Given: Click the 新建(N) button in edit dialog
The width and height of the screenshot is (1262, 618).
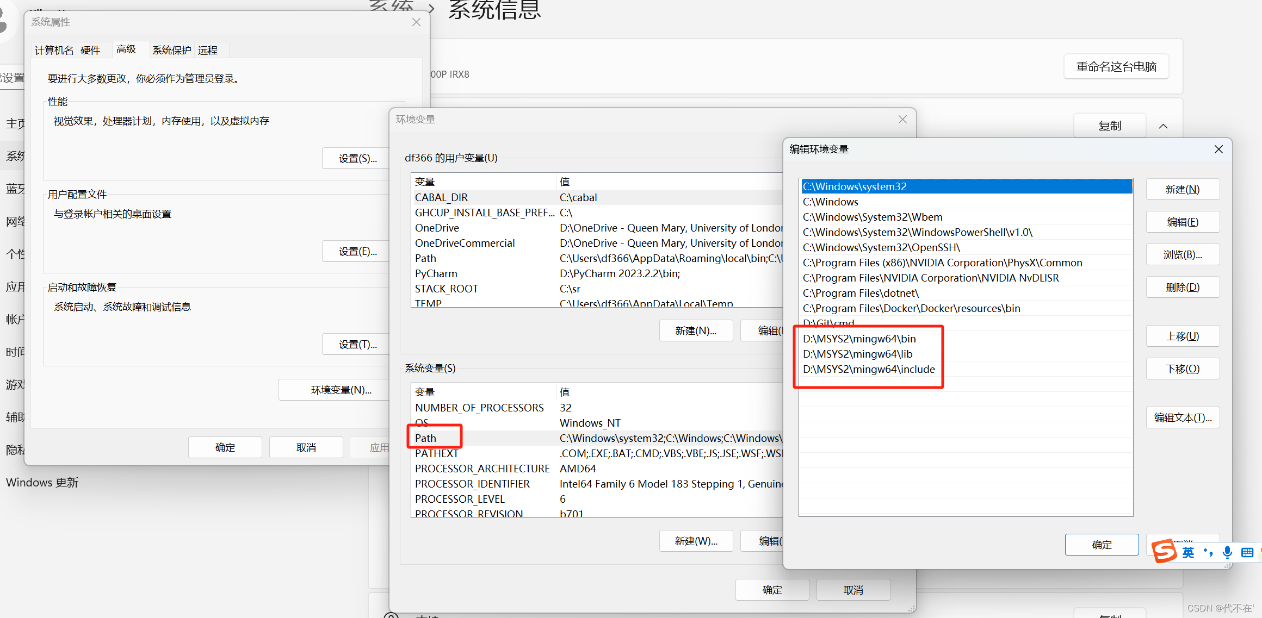Looking at the screenshot, I should [x=1182, y=189].
